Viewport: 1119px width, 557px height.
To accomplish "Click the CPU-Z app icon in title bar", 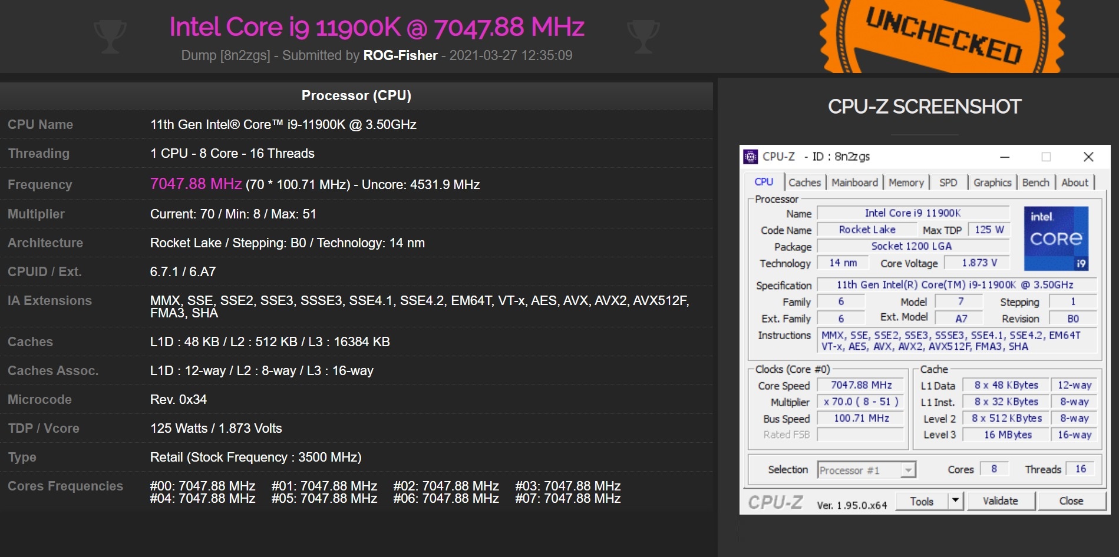I will pos(750,157).
